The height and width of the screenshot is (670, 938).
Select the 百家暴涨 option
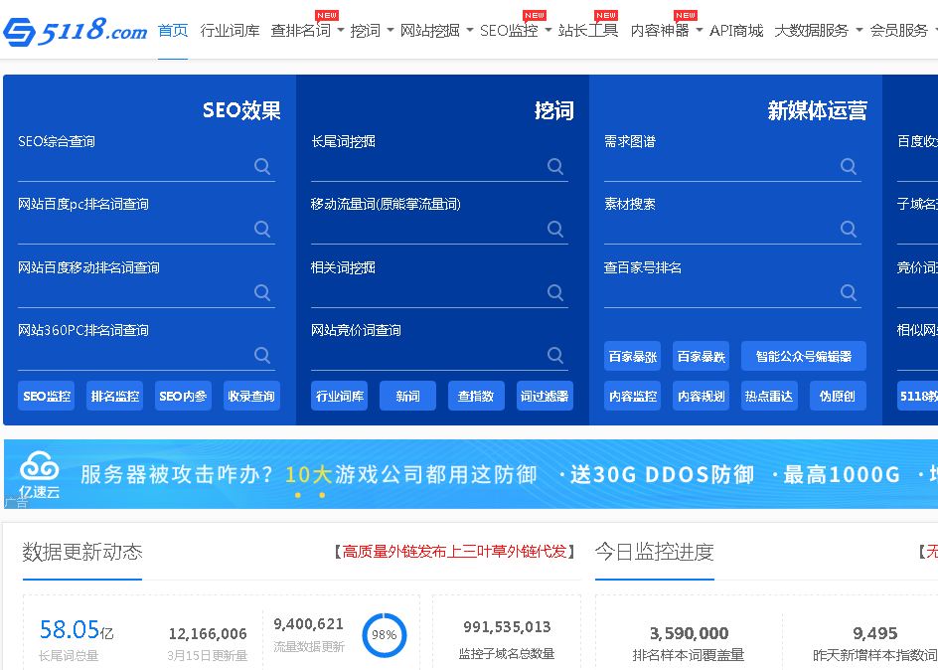[632, 355]
